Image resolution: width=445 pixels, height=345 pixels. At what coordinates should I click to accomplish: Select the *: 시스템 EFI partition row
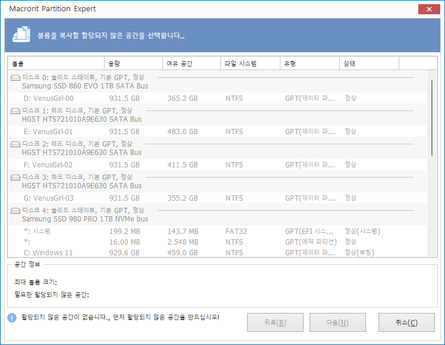coord(217,231)
